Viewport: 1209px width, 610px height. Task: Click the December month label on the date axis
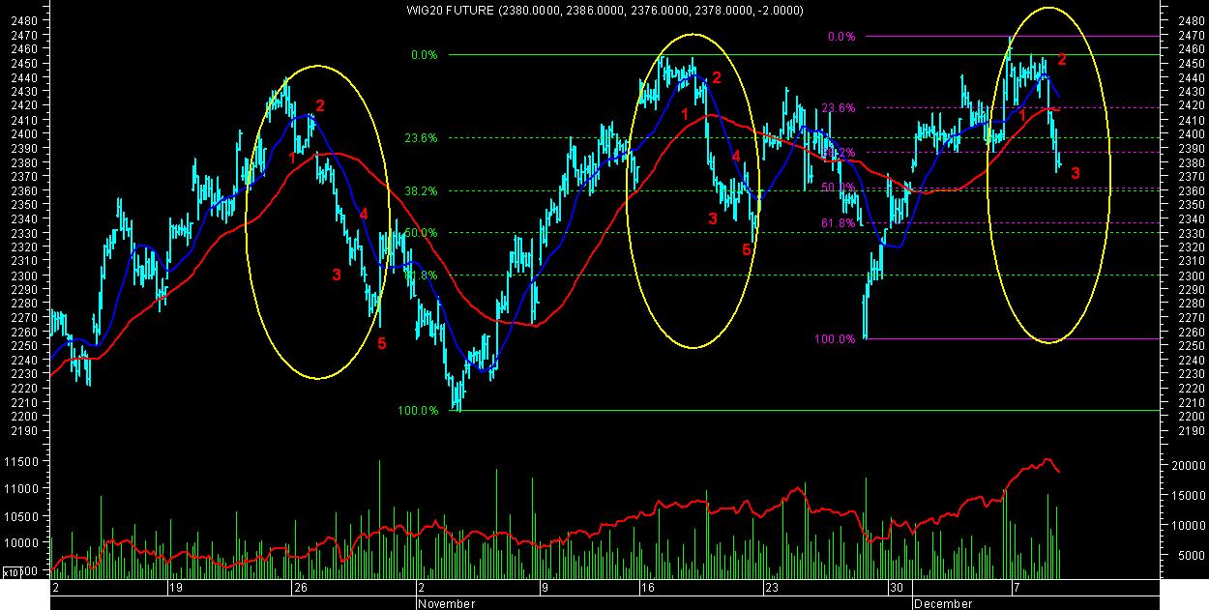click(944, 603)
